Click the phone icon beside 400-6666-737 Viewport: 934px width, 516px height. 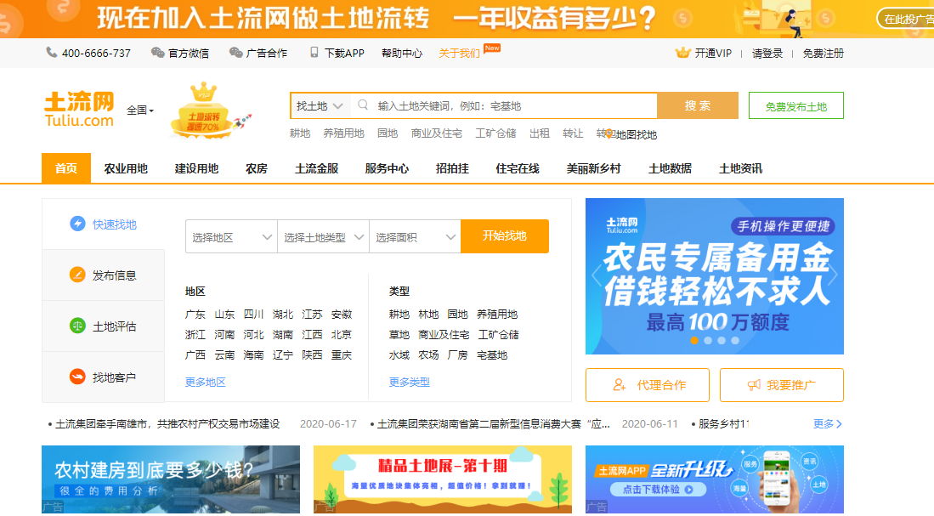pos(51,53)
